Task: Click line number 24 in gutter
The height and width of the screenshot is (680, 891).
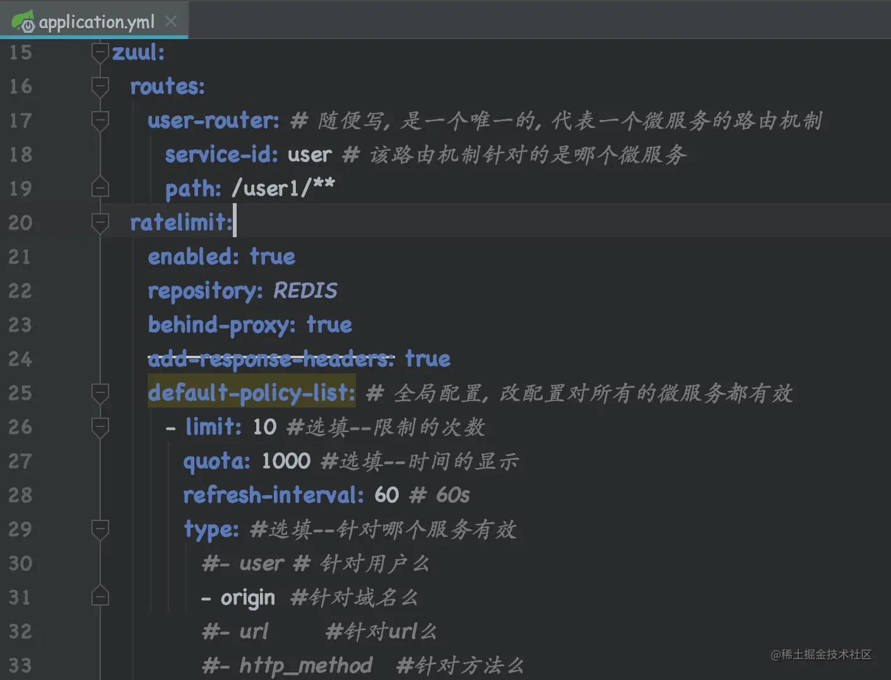Action: pos(20,359)
